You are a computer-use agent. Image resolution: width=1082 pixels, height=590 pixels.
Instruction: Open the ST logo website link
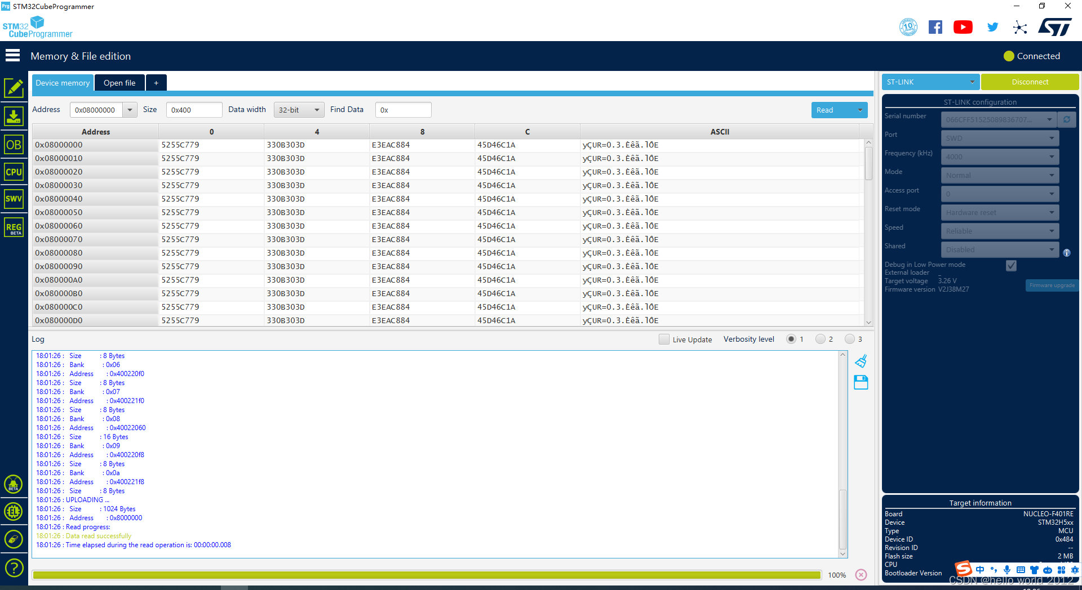point(1055,27)
